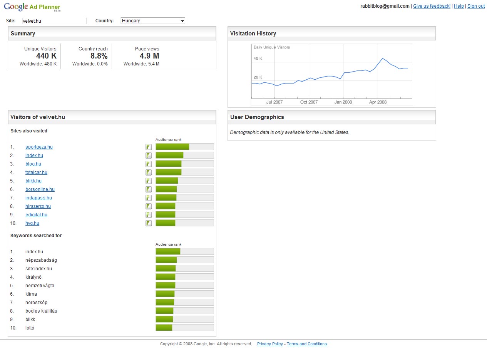Click the Site input field containing velvet.hu
487x348 pixels.
pyautogui.click(x=54, y=21)
